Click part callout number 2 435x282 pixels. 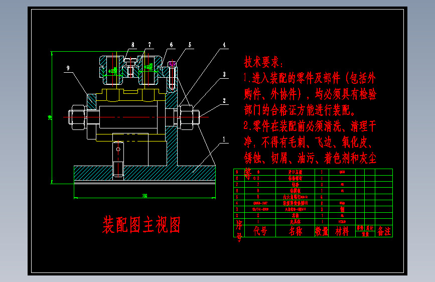[x=224, y=100]
